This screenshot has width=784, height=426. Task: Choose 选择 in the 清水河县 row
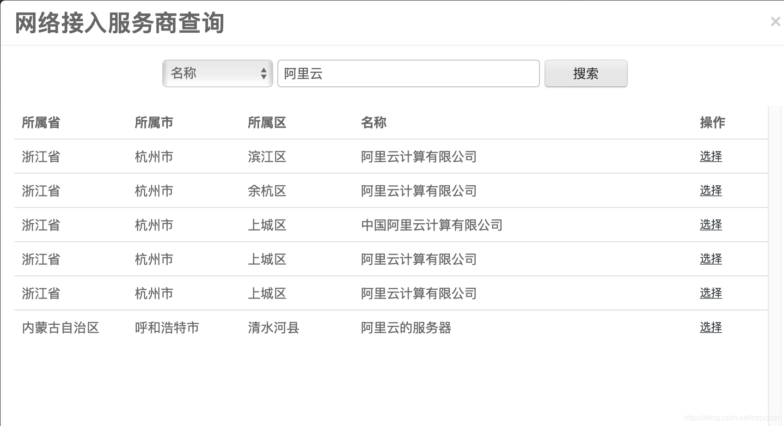(x=710, y=328)
